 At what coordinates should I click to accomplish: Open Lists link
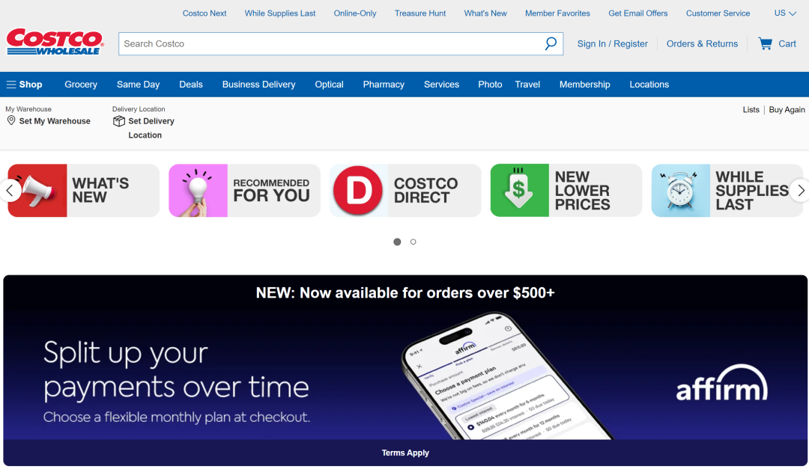[x=751, y=110]
